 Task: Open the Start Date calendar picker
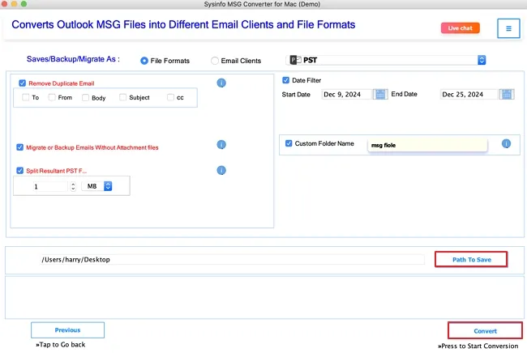click(x=380, y=94)
